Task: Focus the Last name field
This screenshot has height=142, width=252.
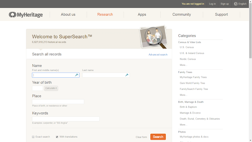Action: pyautogui.click(x=106, y=75)
